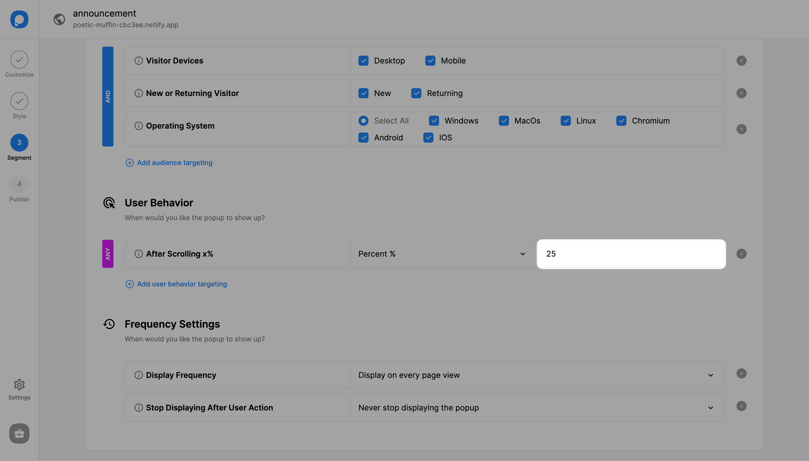Click the Settings gear icon in sidebar

click(19, 384)
